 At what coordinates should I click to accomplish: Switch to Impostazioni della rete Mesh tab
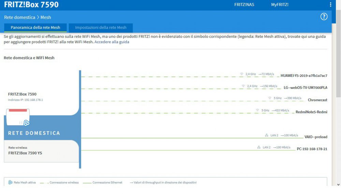pyautogui.click(x=101, y=28)
